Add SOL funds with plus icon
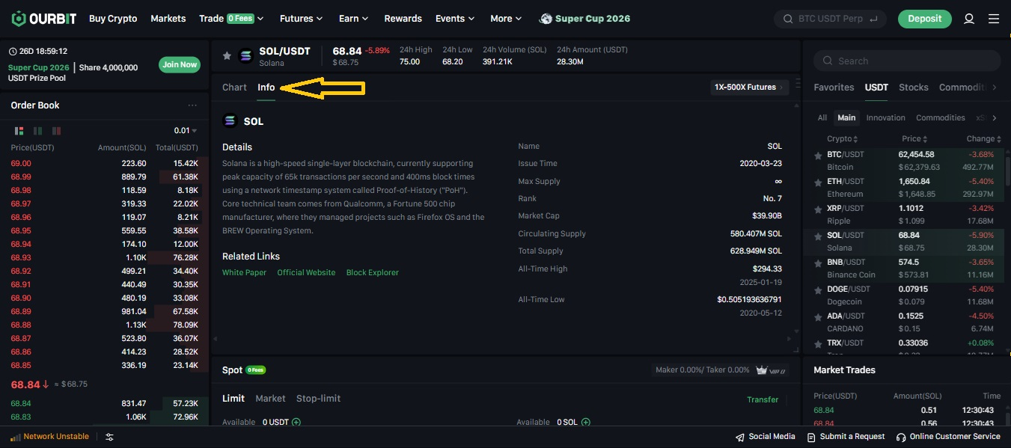 (x=586, y=422)
